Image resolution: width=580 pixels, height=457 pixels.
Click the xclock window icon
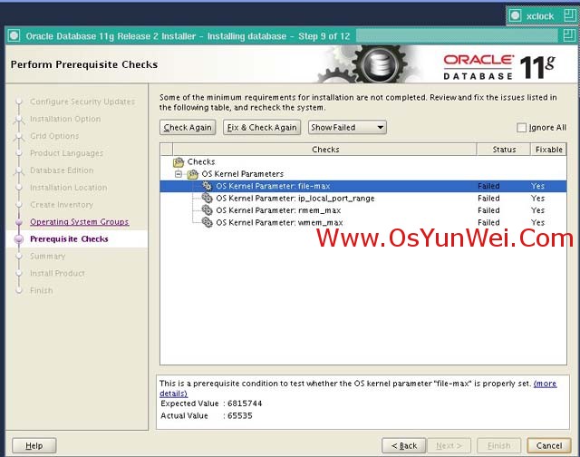tap(515, 16)
